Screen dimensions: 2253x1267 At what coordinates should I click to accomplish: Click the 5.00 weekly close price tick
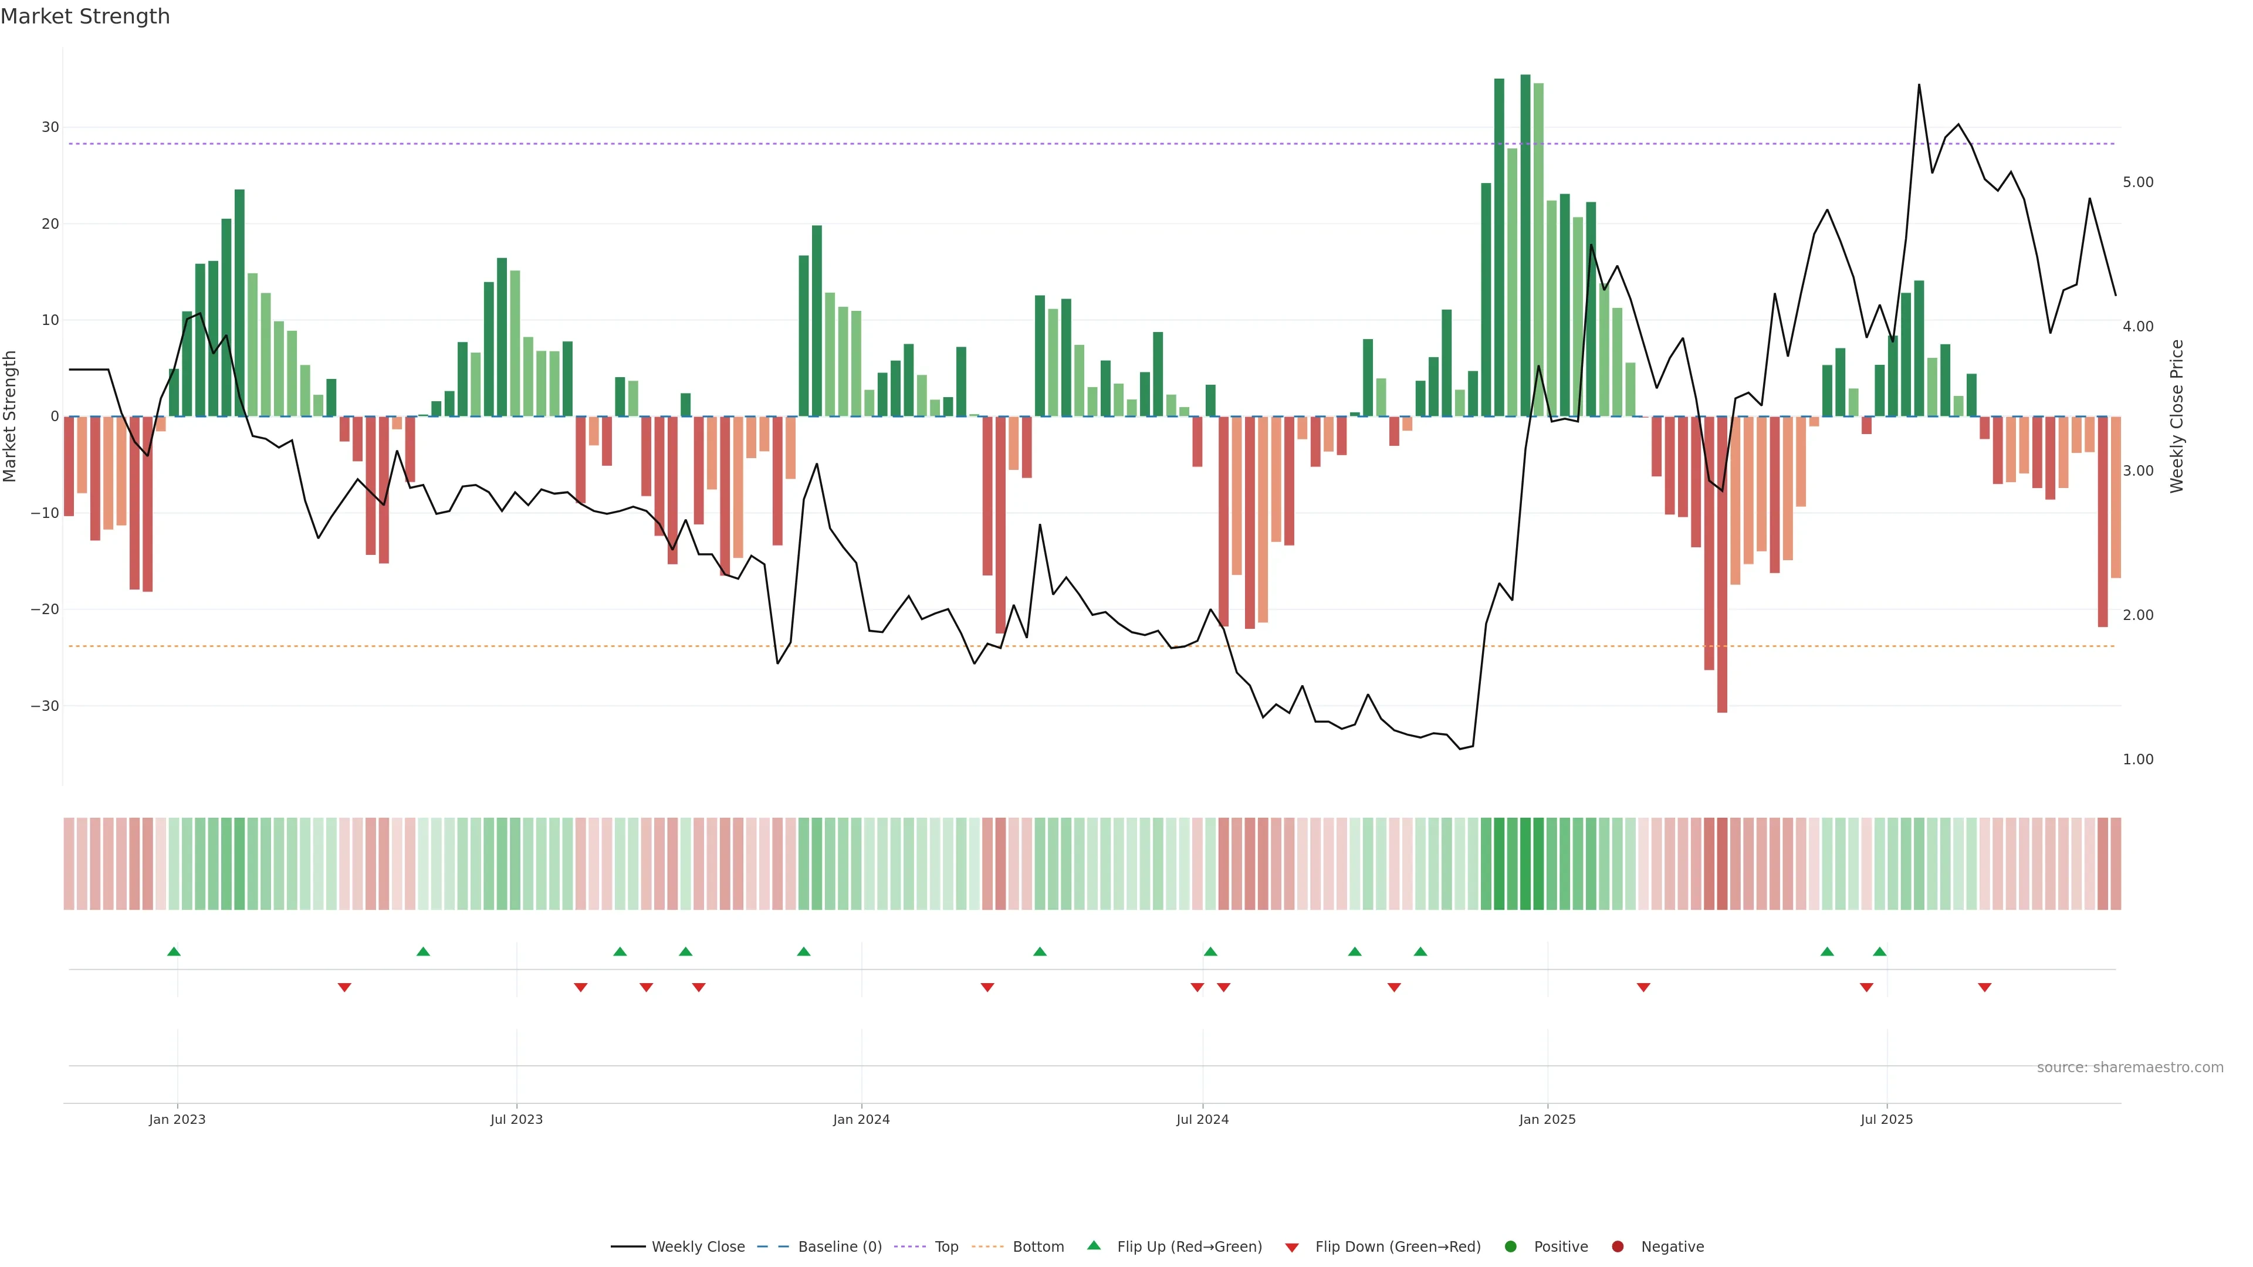[2137, 182]
